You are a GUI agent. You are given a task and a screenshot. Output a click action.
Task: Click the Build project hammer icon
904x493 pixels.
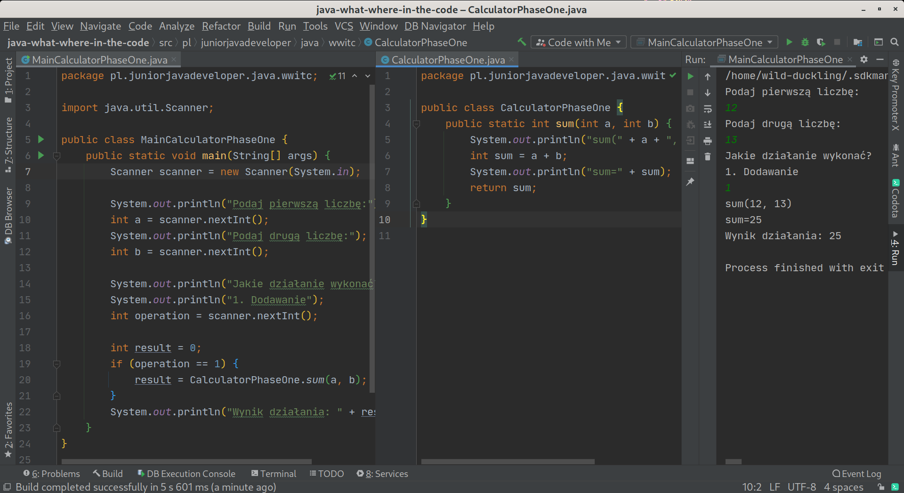(x=522, y=42)
